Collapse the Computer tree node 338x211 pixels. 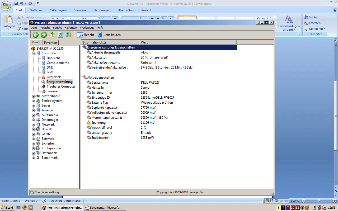(34, 54)
